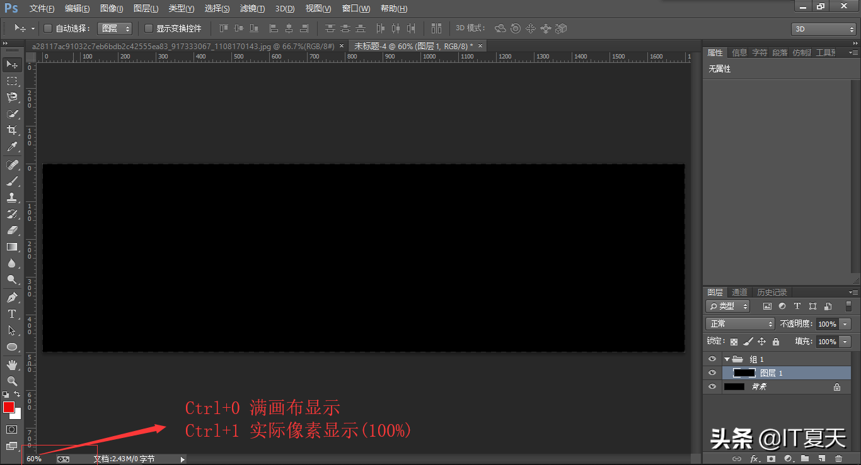Select the Horizontal Type tool
Screen dimensions: 861x465
tap(12, 314)
